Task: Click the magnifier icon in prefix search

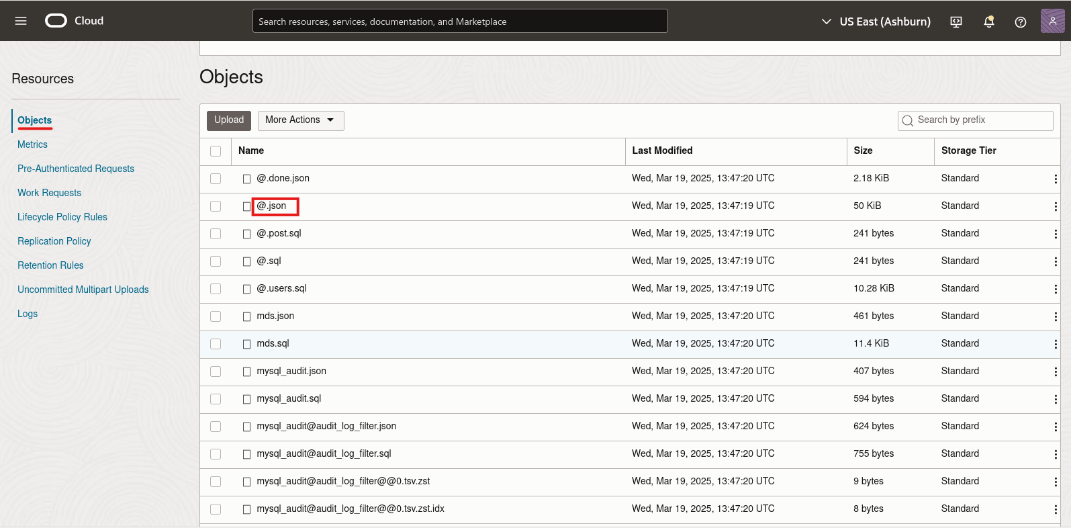Action: pyautogui.click(x=908, y=120)
